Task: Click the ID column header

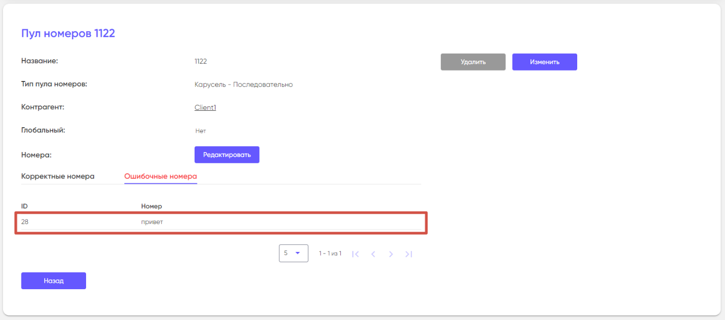Action: pos(24,206)
